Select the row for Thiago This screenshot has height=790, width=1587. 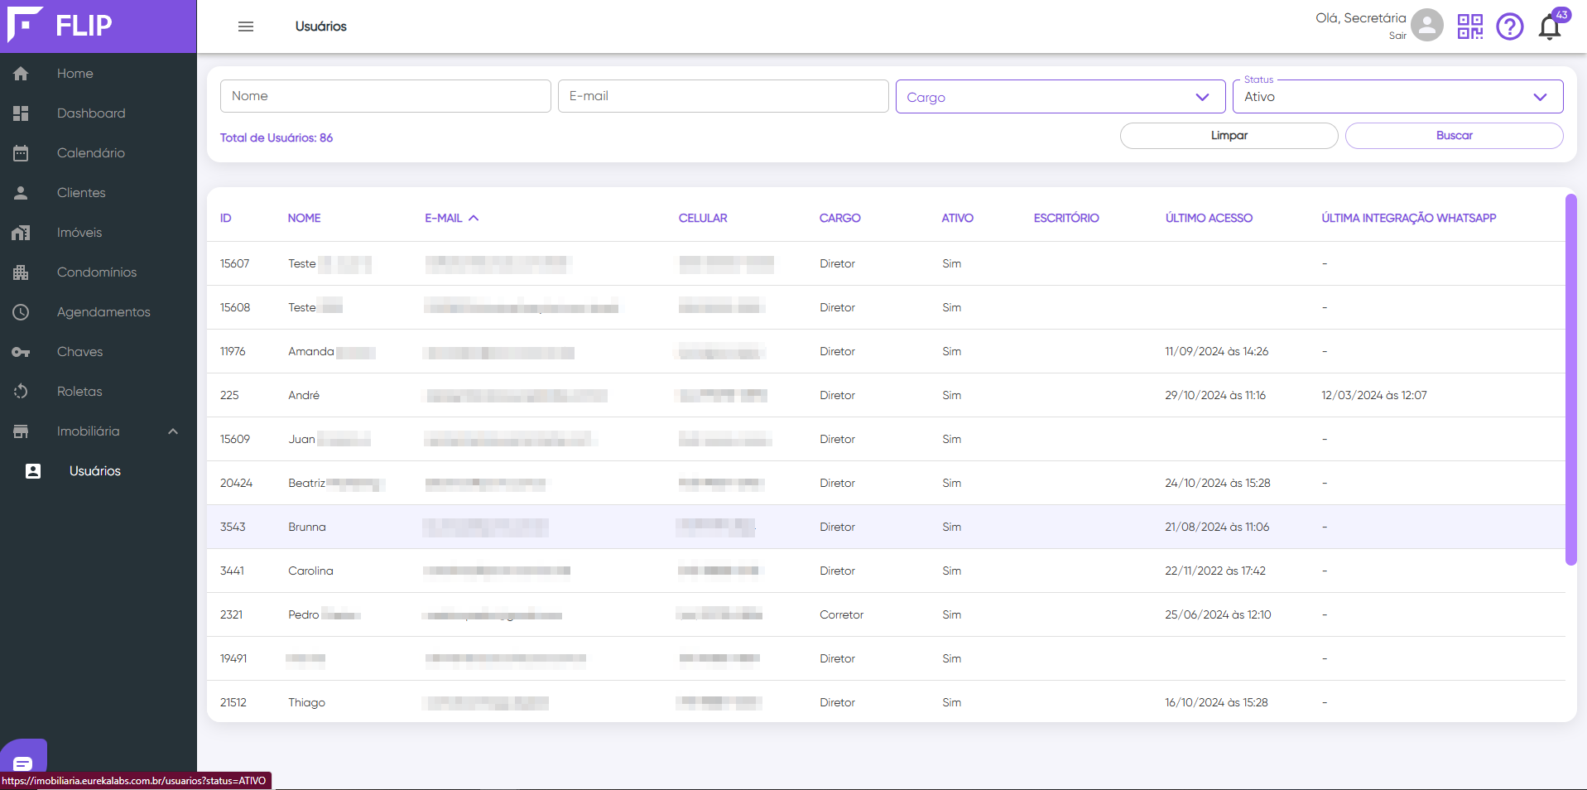(886, 702)
